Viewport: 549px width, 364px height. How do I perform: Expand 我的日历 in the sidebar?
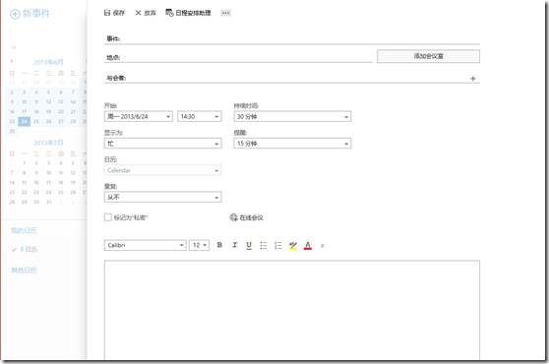[x=24, y=230]
